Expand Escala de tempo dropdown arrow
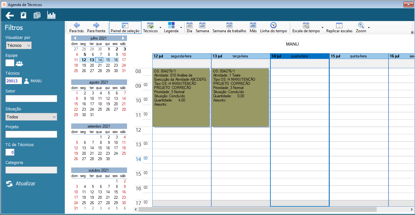Screen dimensions: 415x215 [x=322, y=28]
